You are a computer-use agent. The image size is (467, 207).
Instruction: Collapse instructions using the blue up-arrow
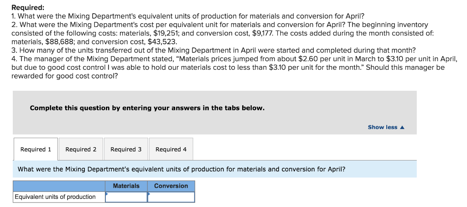402,127
